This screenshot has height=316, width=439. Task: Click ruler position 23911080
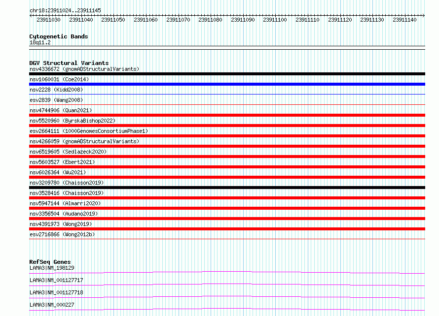point(210,20)
